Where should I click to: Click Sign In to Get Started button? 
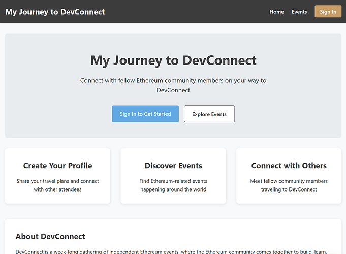coord(145,114)
